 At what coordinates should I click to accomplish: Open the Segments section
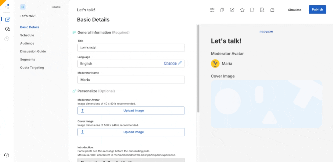click(28, 59)
